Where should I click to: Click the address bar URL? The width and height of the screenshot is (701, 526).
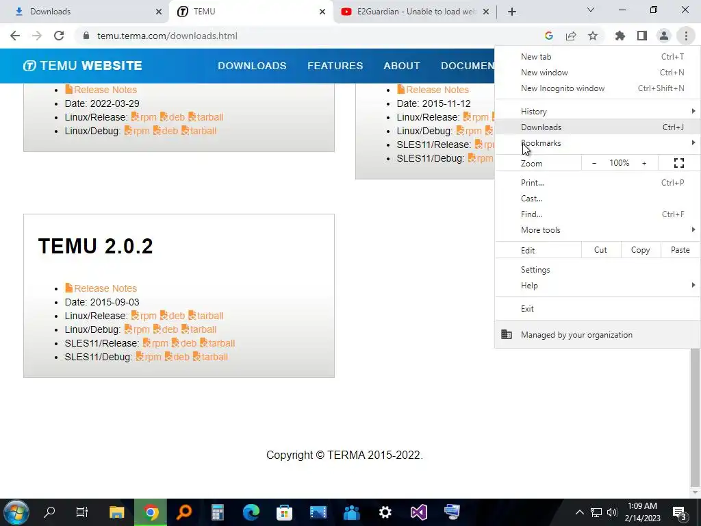coord(167,36)
